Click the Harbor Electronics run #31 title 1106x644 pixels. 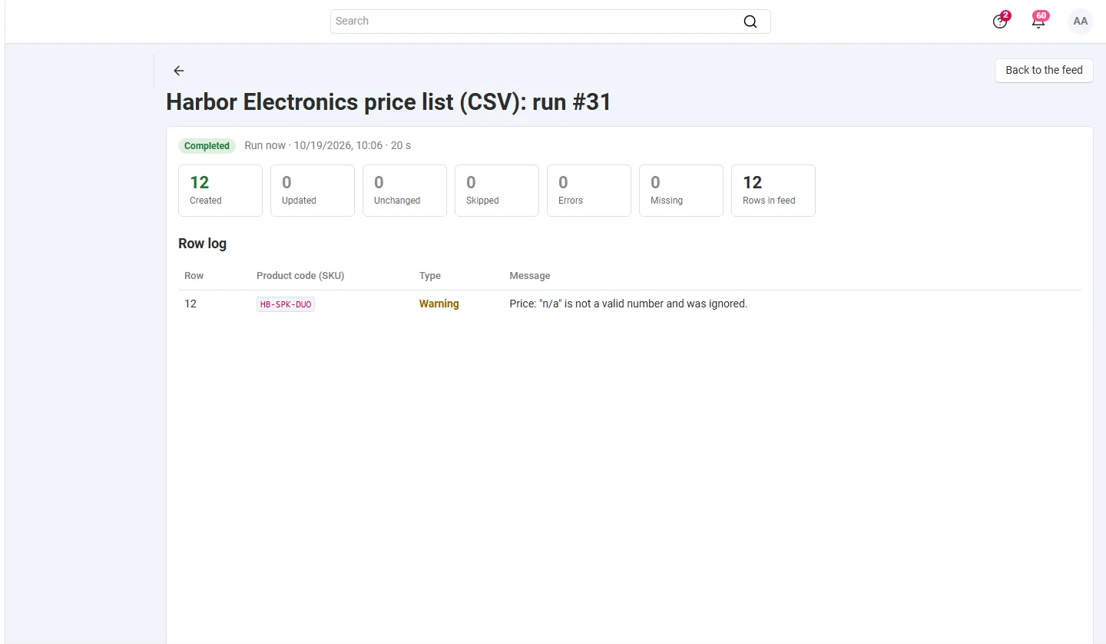tap(389, 102)
